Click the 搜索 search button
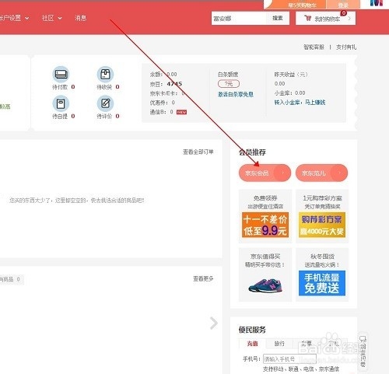This screenshot has height=374, width=389. [278, 18]
